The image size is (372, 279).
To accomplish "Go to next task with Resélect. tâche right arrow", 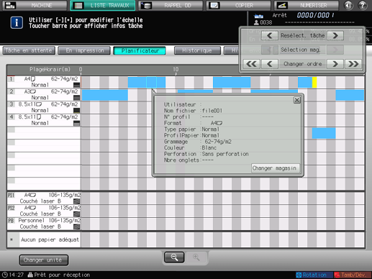I will [x=335, y=36].
